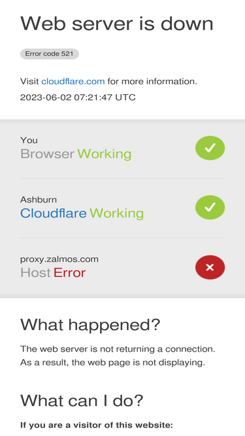Click the green checkmark icon beside Cloudflare
The image size is (245, 436).
(210, 207)
